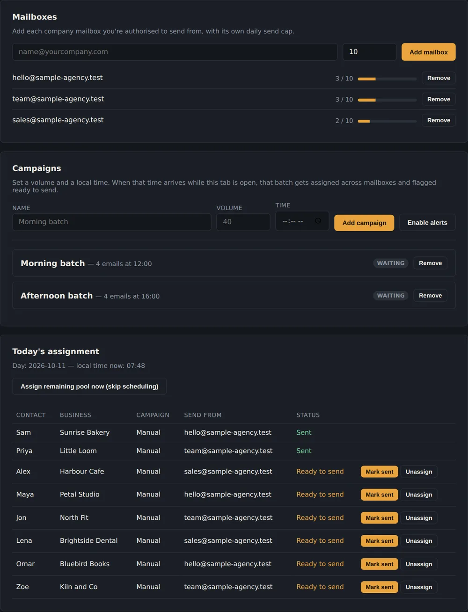Unassign Maya's Petal Studio email
Viewport: 468px width, 612px height.
click(419, 495)
